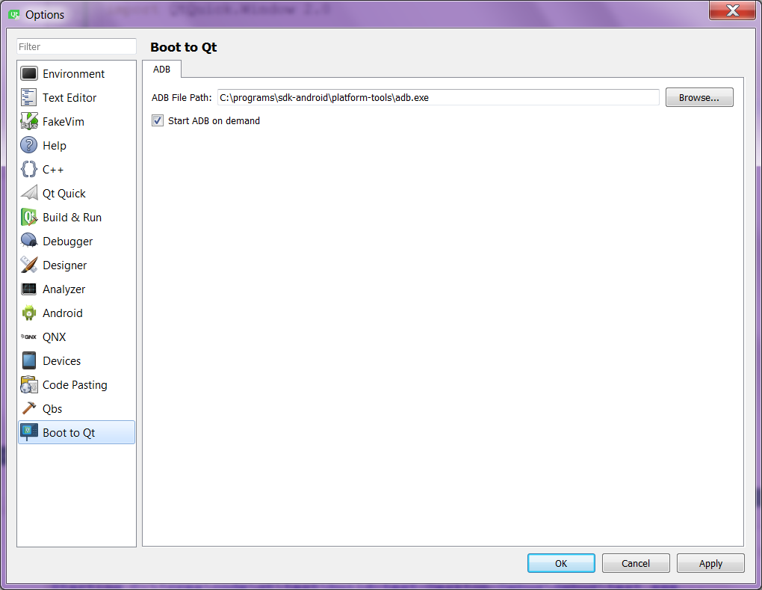
Task: Open the Help question-mark icon
Action: 28,145
